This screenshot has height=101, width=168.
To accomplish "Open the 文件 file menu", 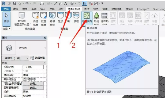I will click(x=6, y=9).
